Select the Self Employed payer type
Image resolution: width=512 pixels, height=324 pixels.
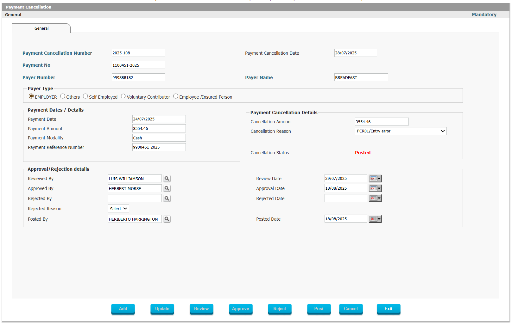[85, 96]
